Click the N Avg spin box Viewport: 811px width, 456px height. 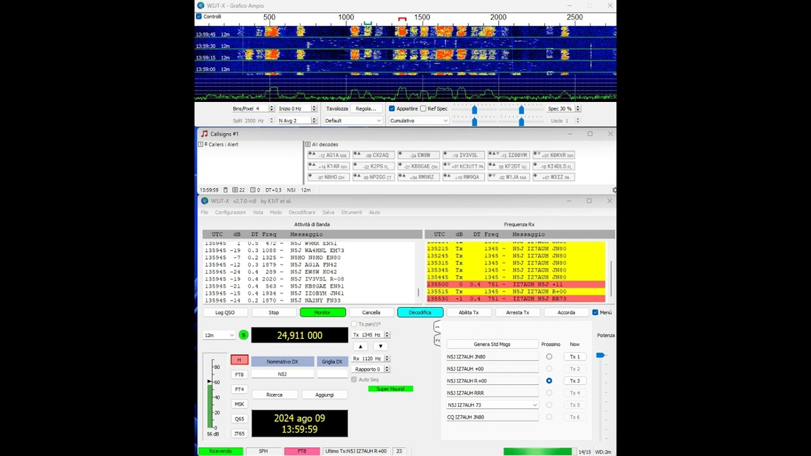[297, 120]
